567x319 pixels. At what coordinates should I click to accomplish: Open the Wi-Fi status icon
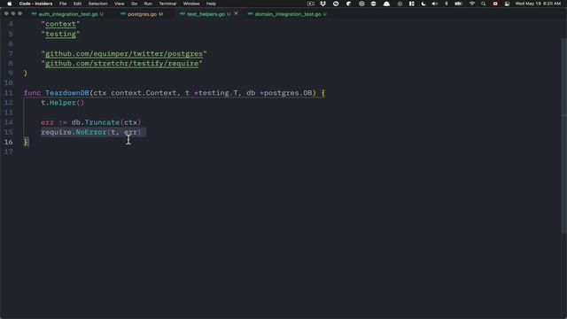click(472, 4)
